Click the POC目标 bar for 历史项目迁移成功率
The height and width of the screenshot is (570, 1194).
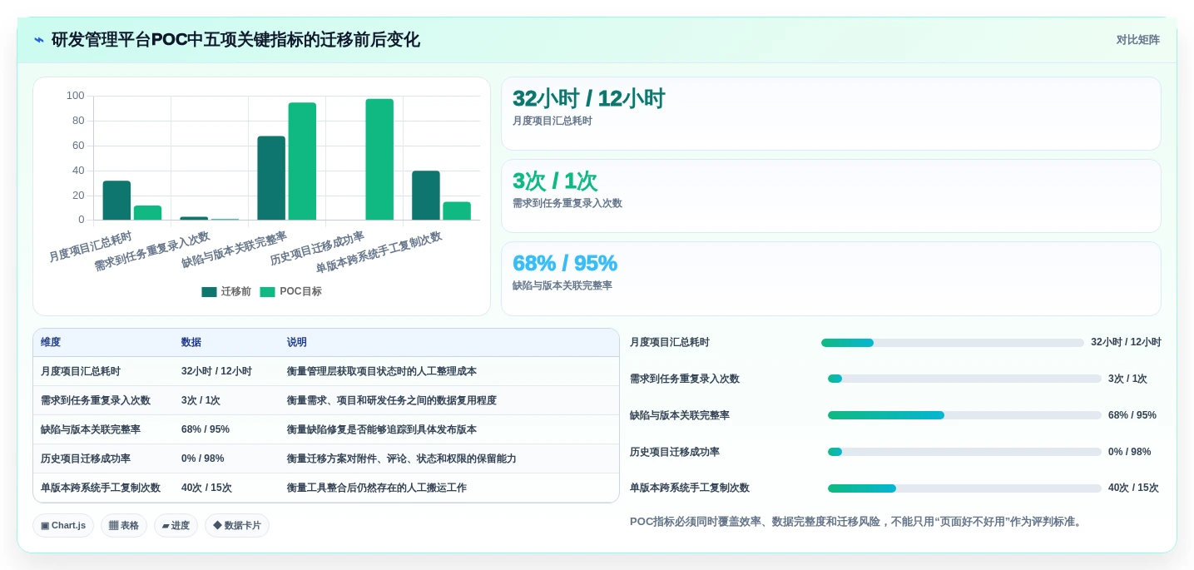(379, 160)
